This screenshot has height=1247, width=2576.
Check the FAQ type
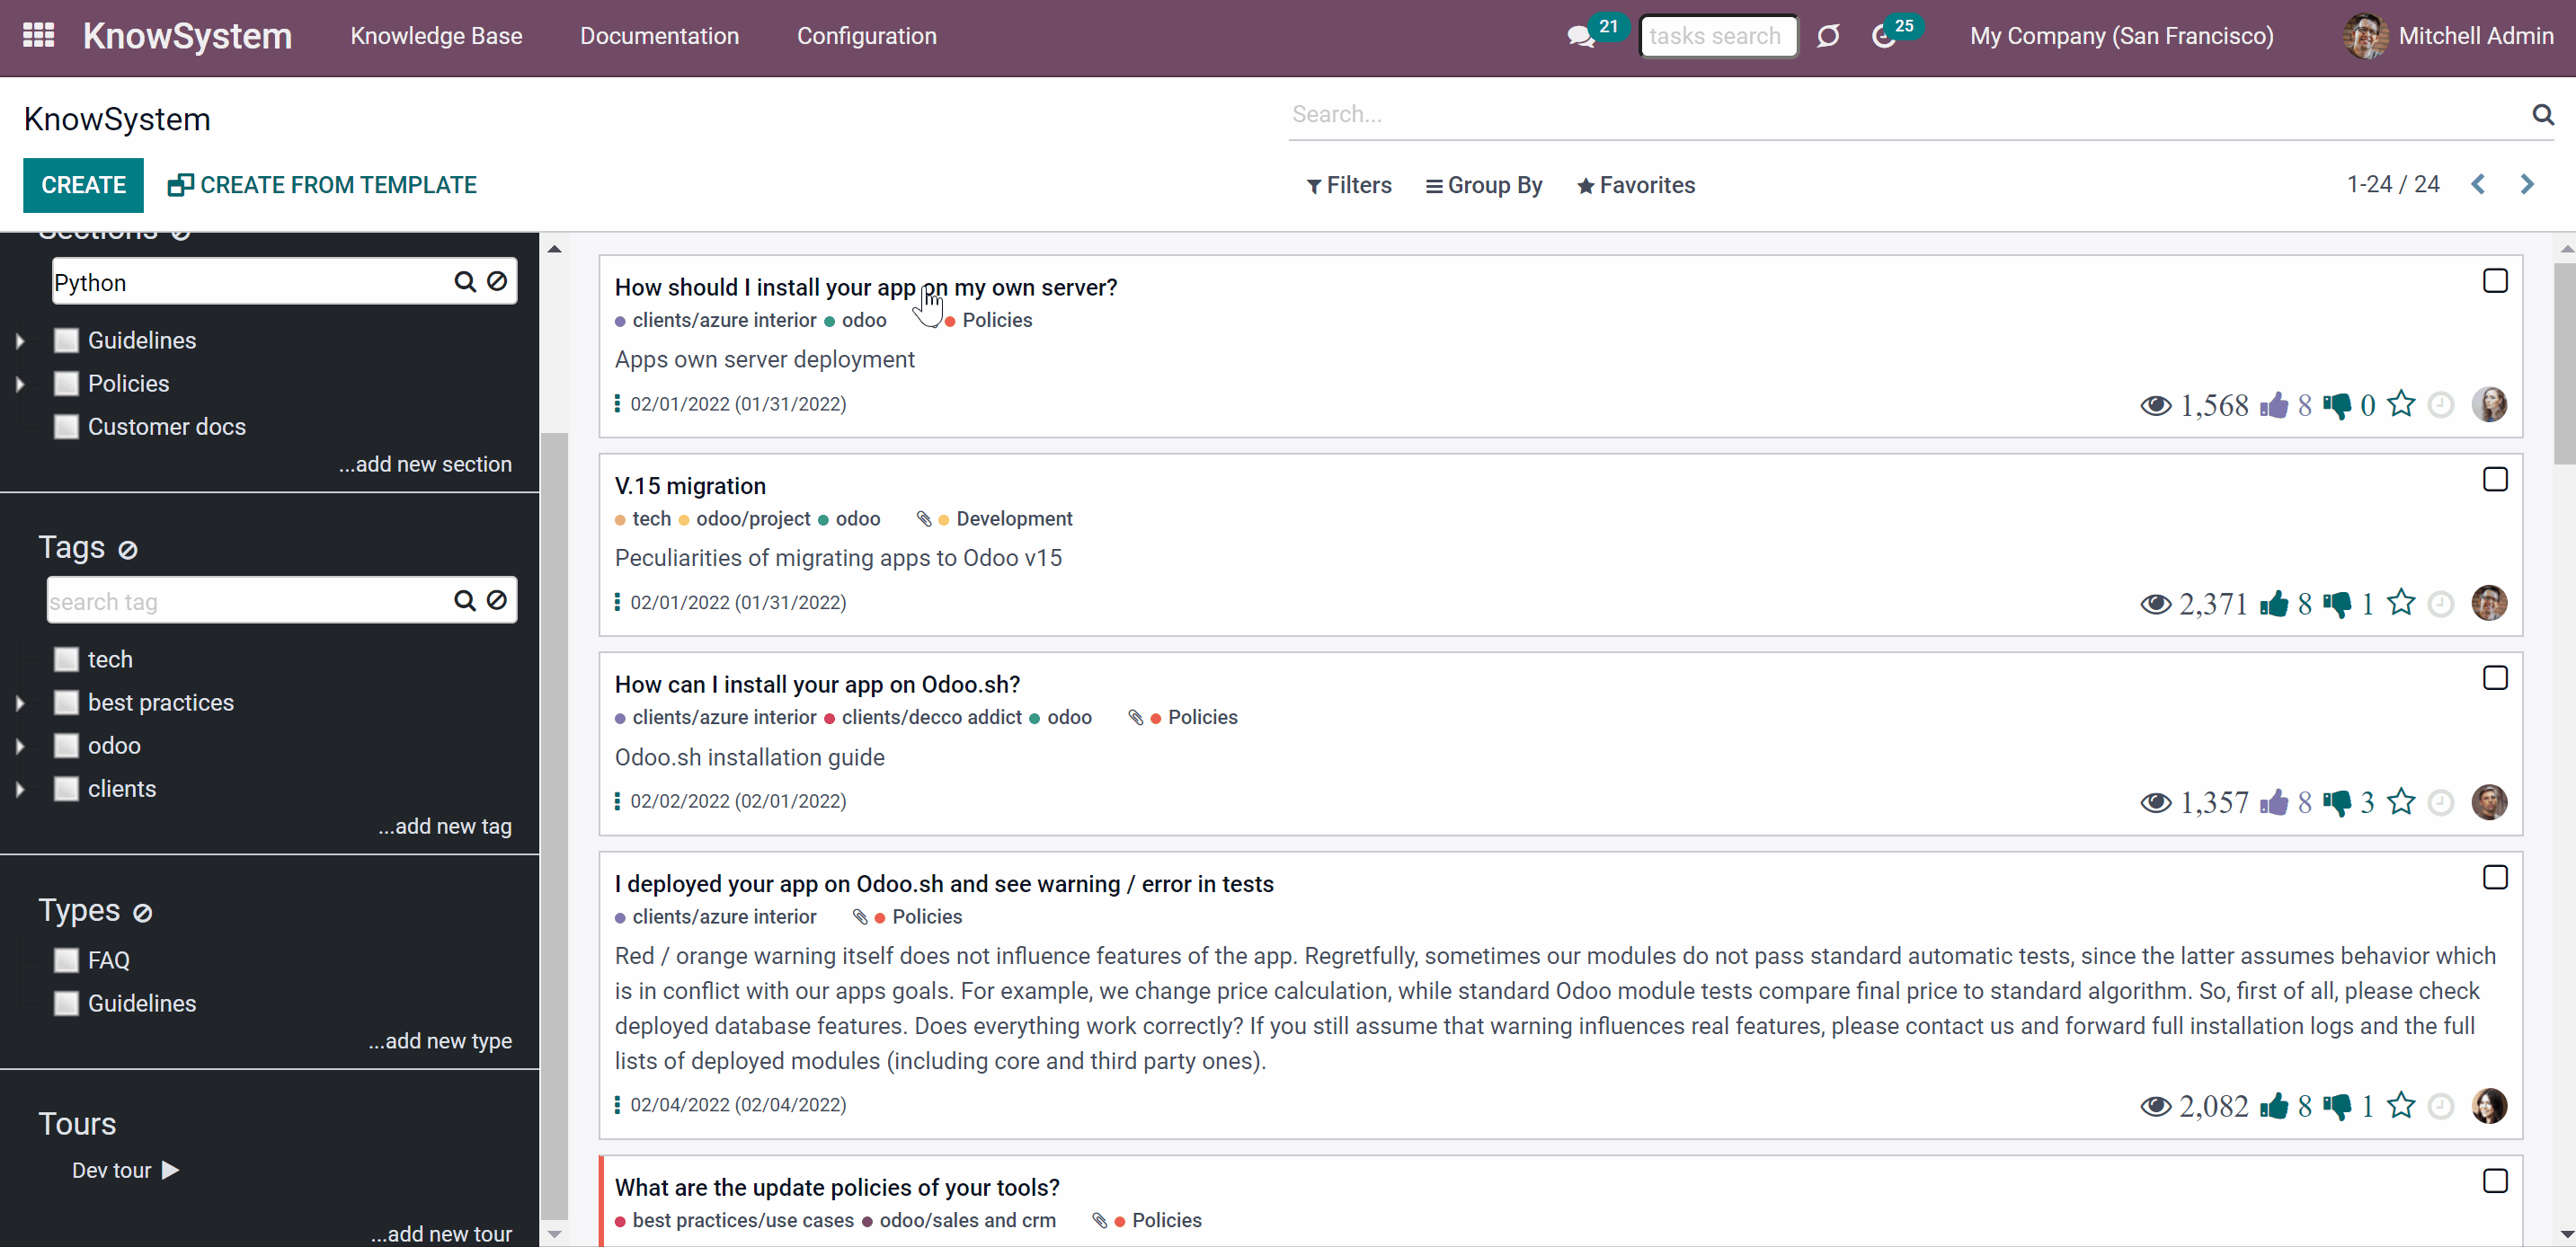(x=66, y=960)
